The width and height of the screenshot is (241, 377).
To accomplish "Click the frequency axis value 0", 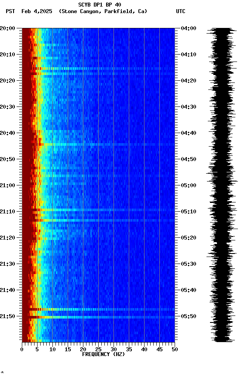I will (x=22, y=350).
